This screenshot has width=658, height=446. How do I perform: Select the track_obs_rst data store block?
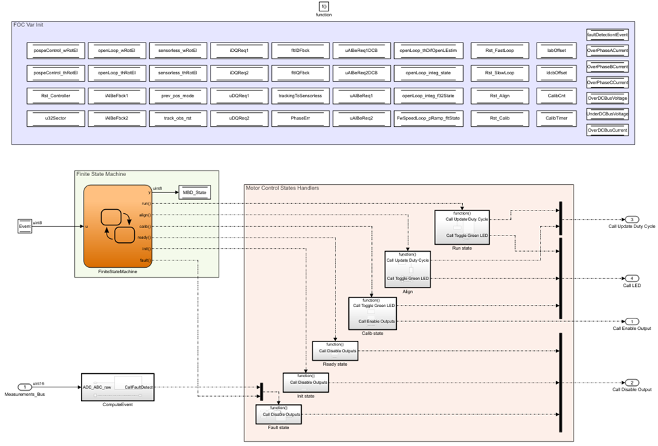click(178, 118)
